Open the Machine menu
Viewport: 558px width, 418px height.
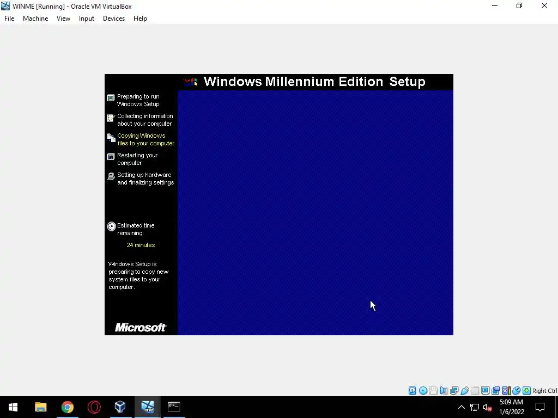(35, 19)
